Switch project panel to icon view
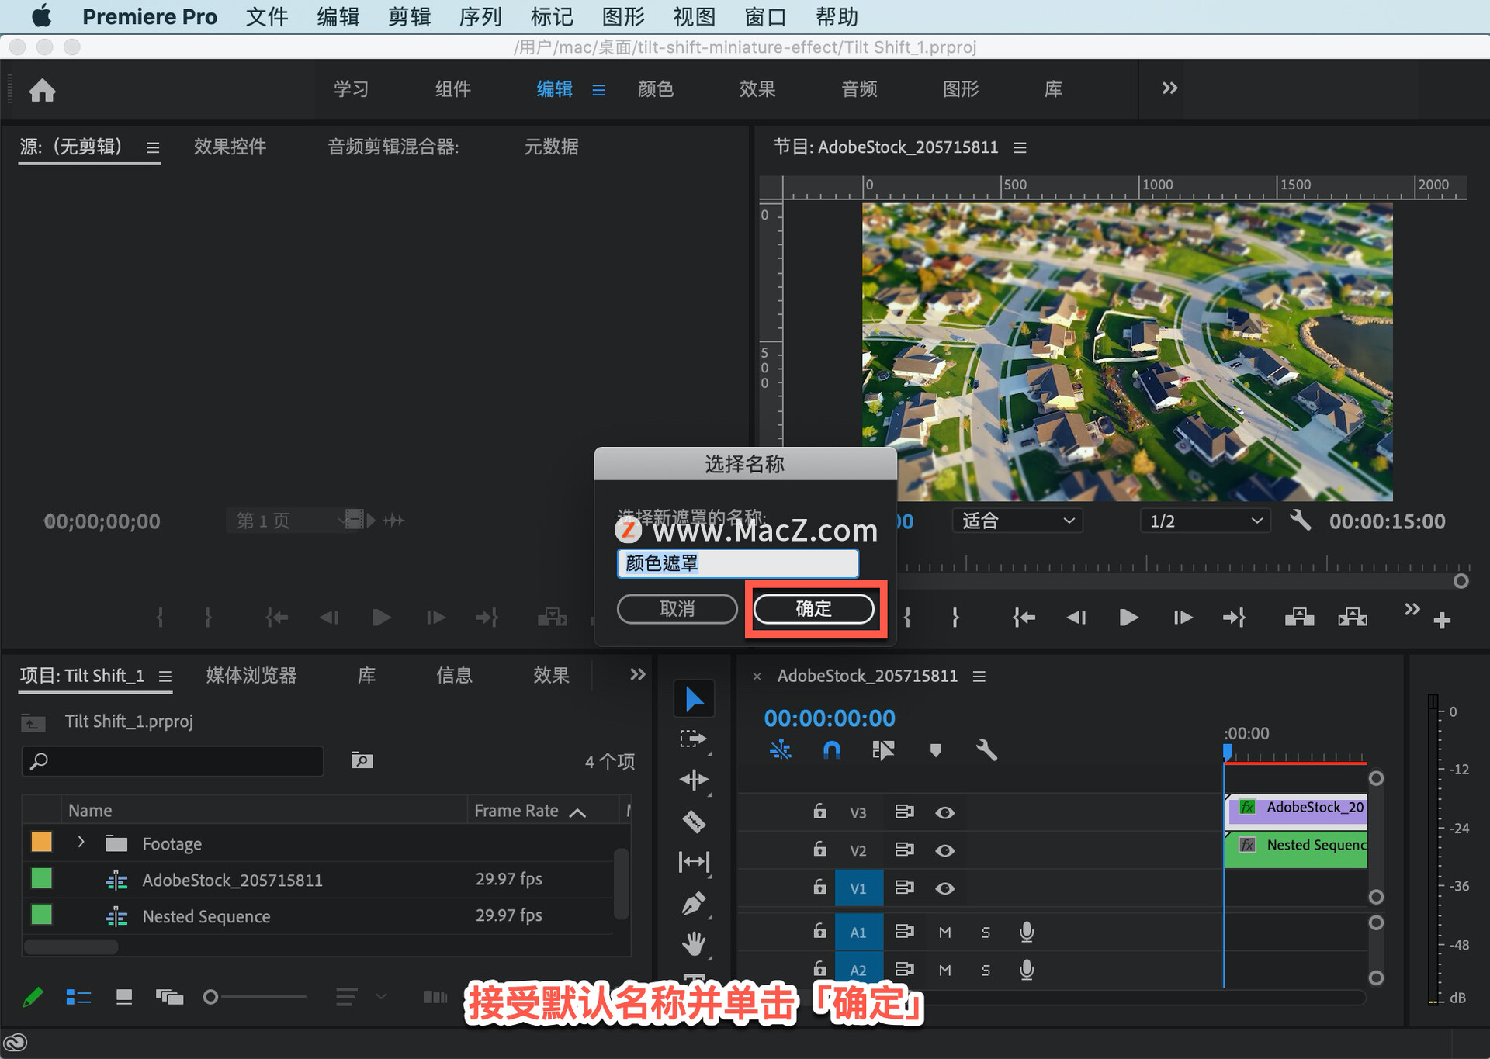Screen dimensions: 1490x1059 click(124, 997)
